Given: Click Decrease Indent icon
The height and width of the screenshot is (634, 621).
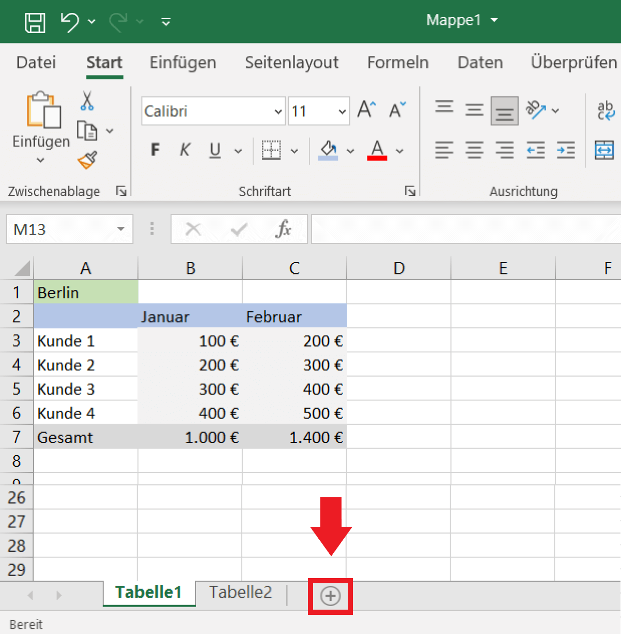Looking at the screenshot, I should pyautogui.click(x=536, y=150).
